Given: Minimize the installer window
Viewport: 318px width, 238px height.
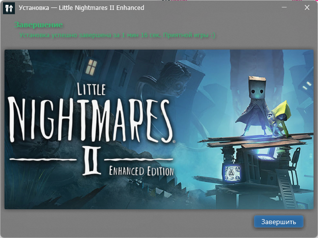Looking at the screenshot, I should point(284,7).
